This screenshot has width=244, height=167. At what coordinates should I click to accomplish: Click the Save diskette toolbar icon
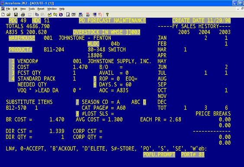tap(16, 15)
